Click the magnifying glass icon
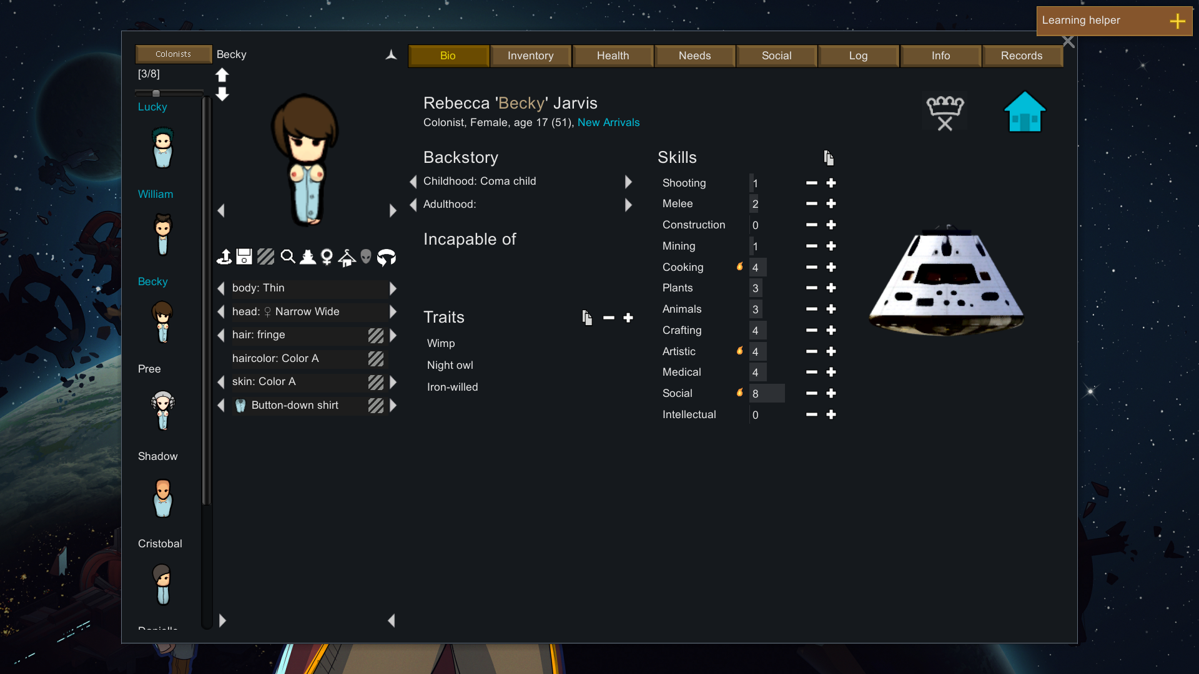The height and width of the screenshot is (674, 1199). pyautogui.click(x=287, y=256)
